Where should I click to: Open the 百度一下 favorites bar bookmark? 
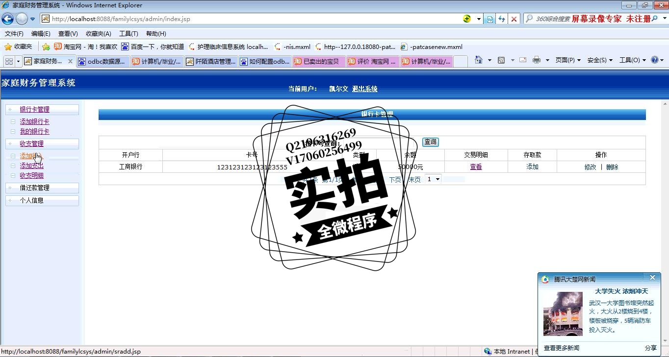(153, 47)
